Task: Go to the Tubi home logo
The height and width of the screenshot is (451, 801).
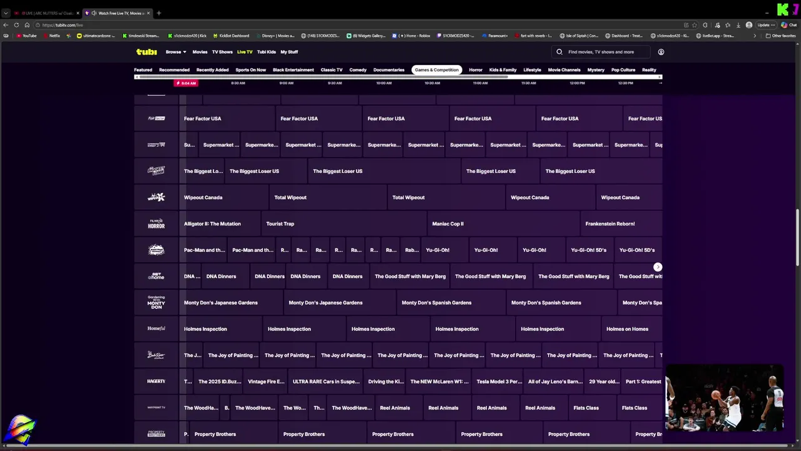Action: [x=146, y=52]
